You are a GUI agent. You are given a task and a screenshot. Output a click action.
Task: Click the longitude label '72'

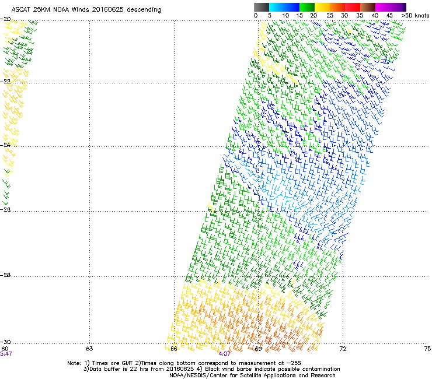343,349
